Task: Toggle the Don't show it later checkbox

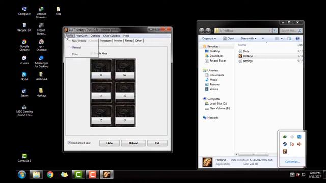Action: click(69, 143)
